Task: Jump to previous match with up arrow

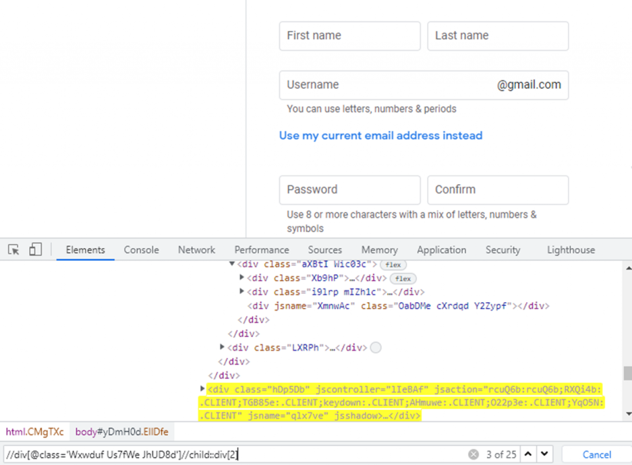Action: coord(529,454)
